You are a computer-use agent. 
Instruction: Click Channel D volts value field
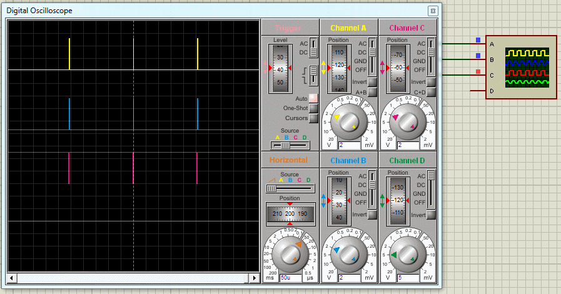pos(408,278)
